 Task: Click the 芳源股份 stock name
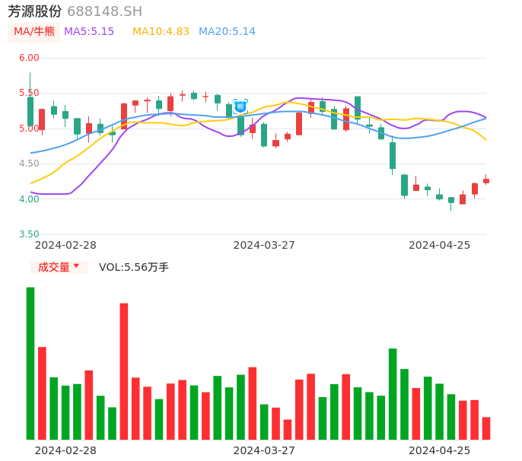click(35, 11)
